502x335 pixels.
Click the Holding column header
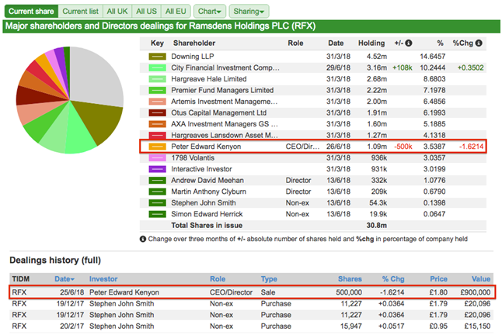pyautogui.click(x=371, y=43)
